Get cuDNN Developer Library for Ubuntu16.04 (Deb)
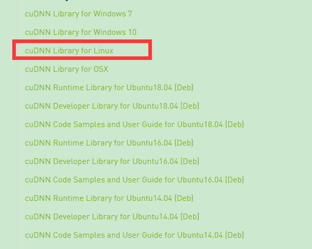Screen dimensions: 312x249 (x=112, y=161)
